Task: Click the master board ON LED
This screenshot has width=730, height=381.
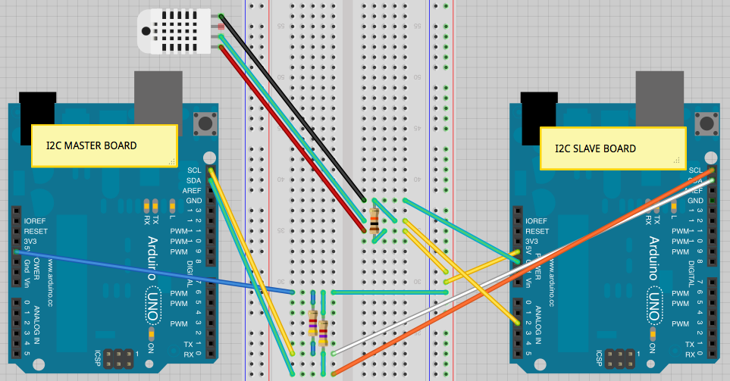Action: (x=151, y=333)
